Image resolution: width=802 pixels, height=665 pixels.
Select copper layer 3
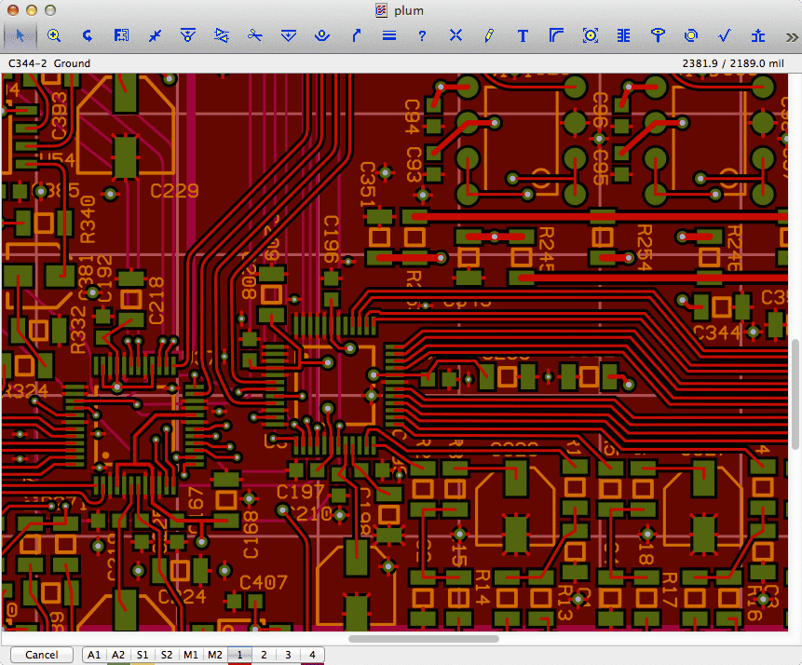pyautogui.click(x=288, y=655)
